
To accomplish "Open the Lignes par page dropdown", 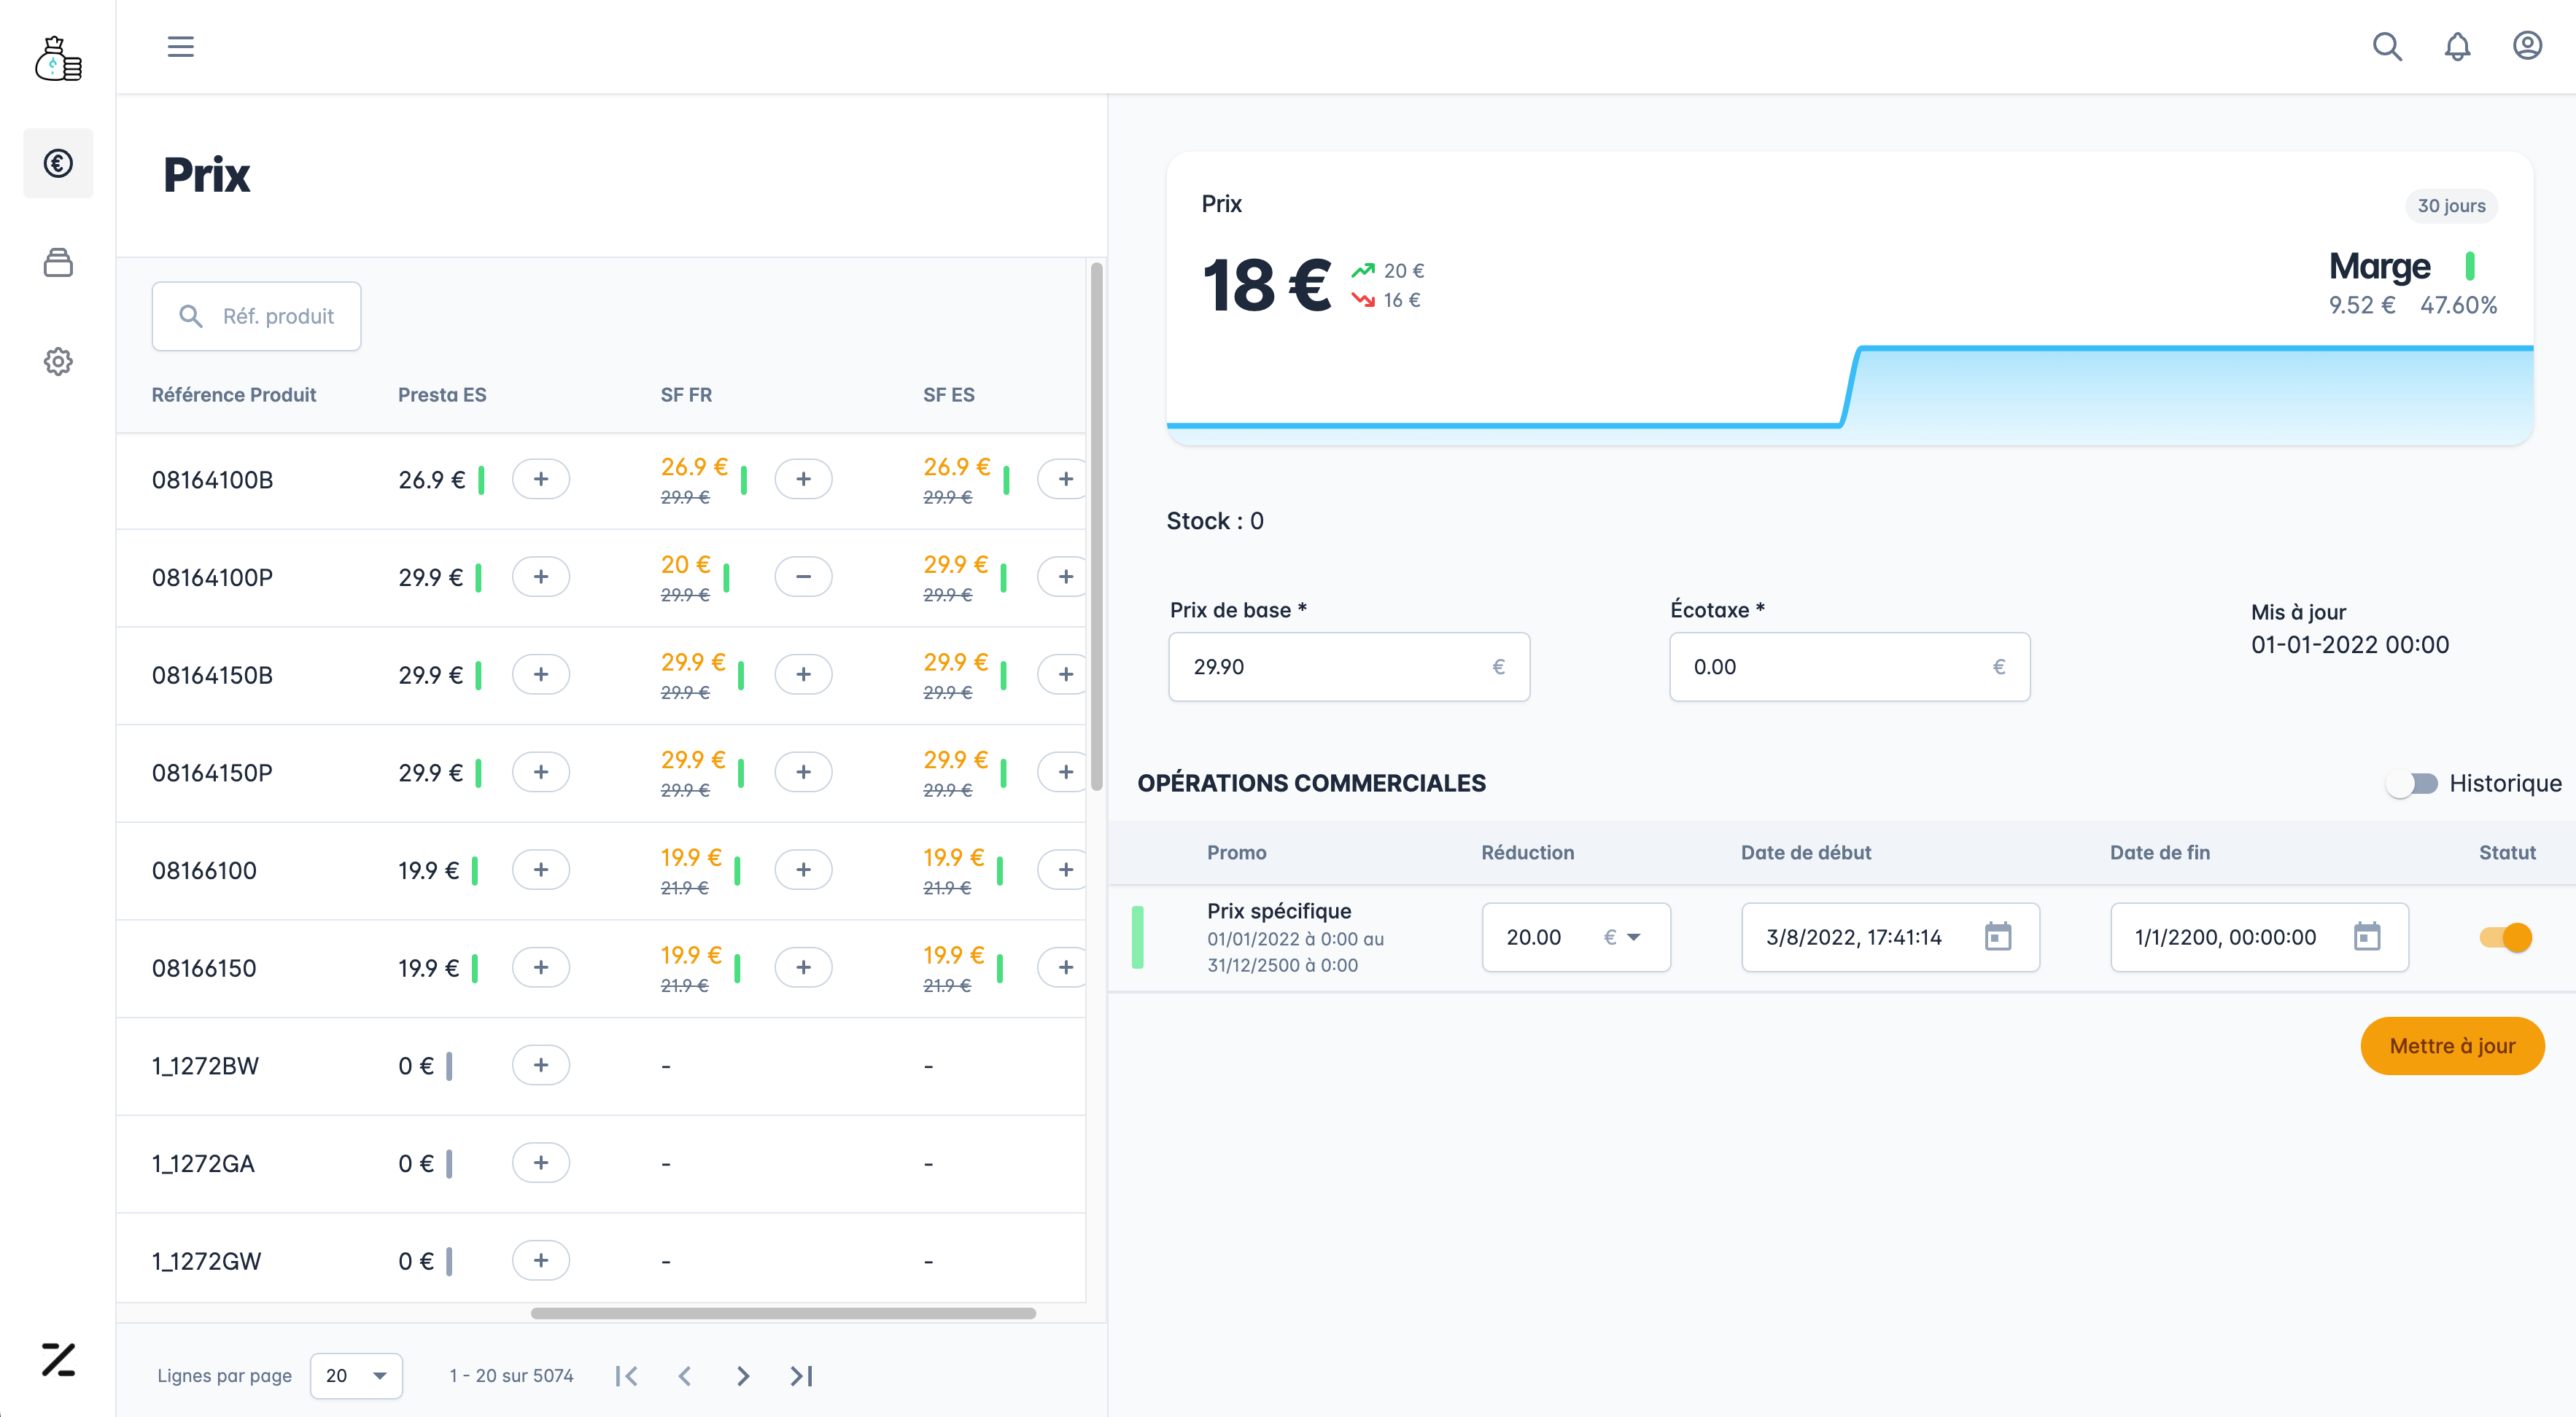I will (x=356, y=1376).
